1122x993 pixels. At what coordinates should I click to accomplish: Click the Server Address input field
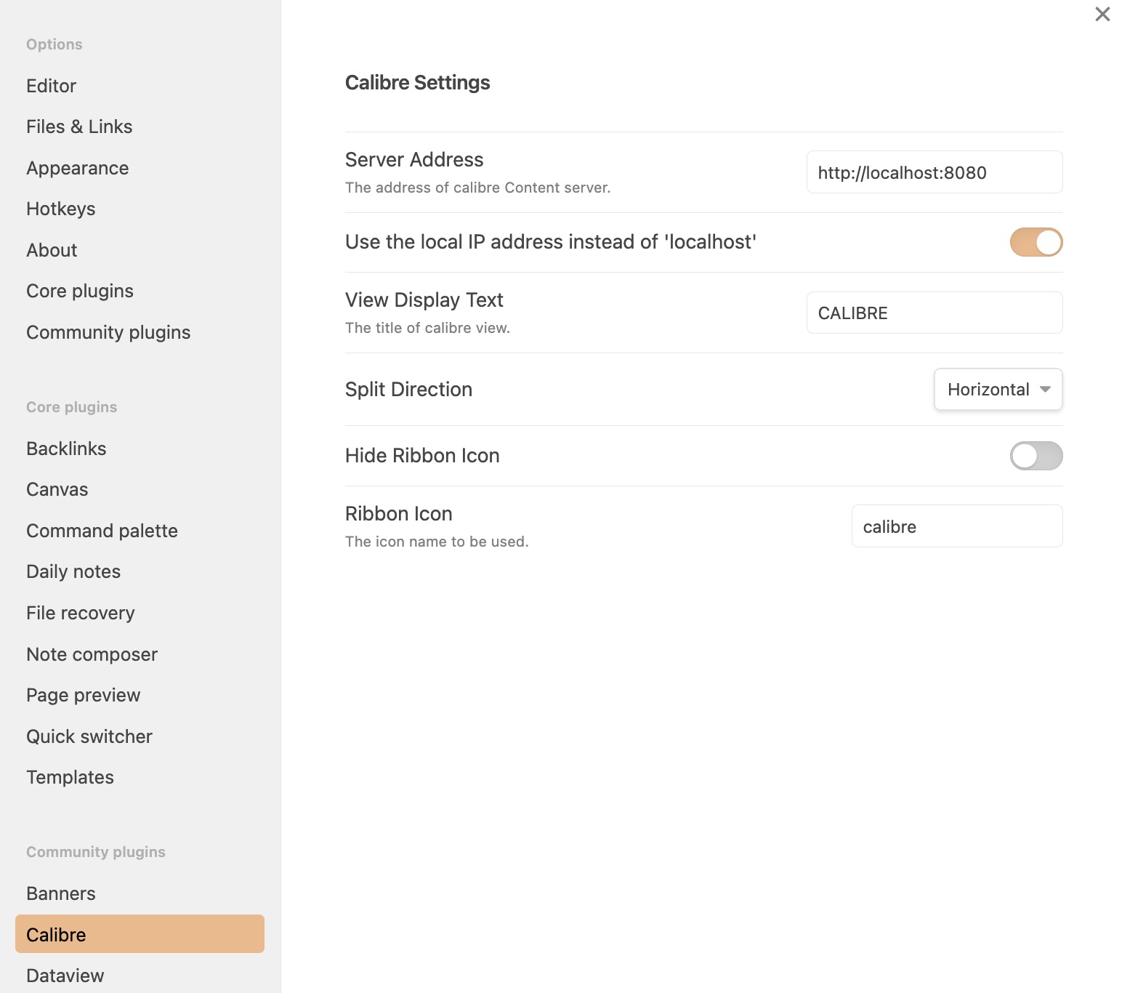934,172
